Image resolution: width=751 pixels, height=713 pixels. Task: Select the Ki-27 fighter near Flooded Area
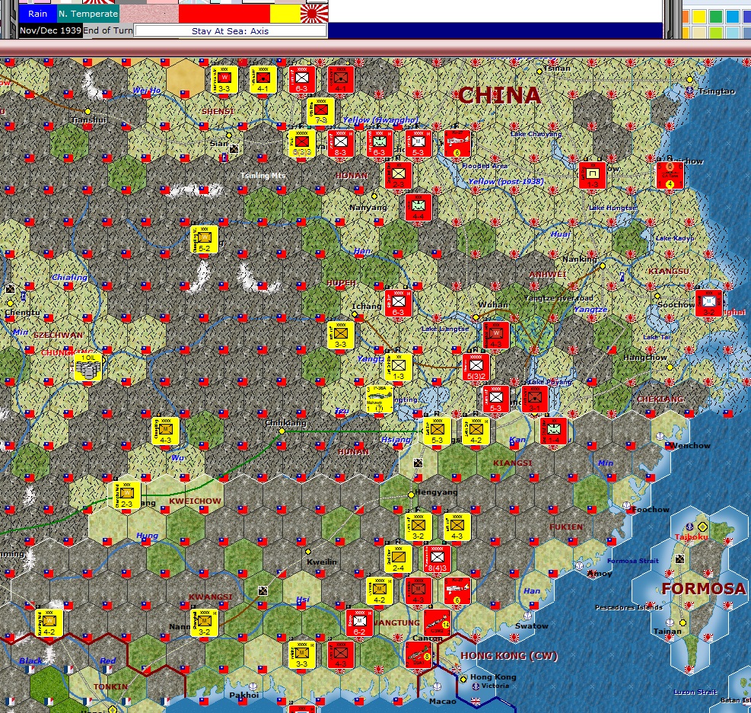(x=457, y=143)
